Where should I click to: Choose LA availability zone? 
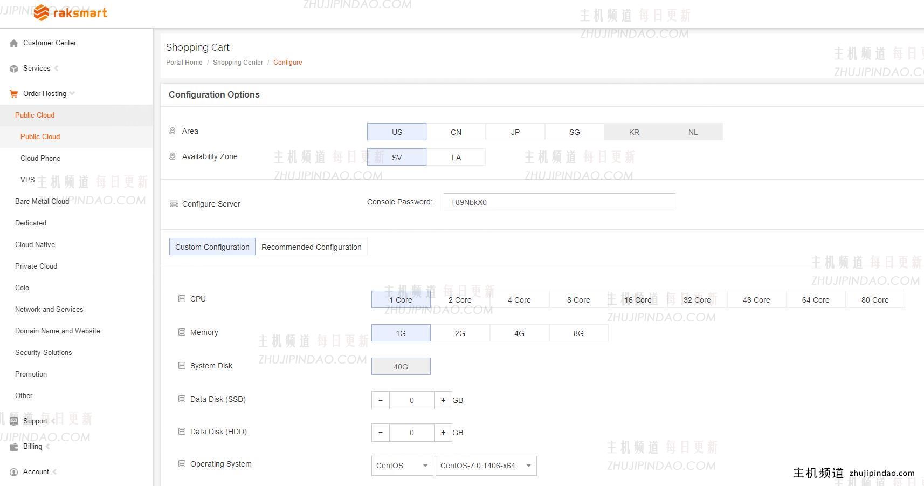(456, 158)
